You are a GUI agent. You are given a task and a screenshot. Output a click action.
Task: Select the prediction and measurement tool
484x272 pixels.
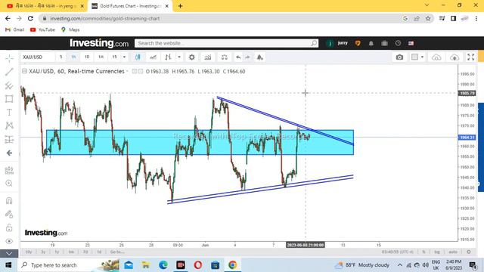point(9,139)
